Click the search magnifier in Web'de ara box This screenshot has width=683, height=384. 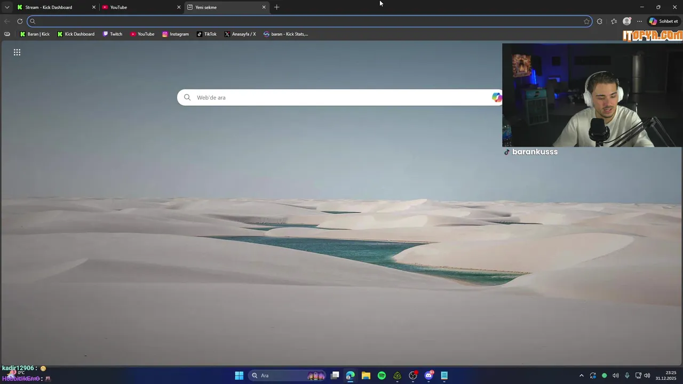(x=187, y=98)
